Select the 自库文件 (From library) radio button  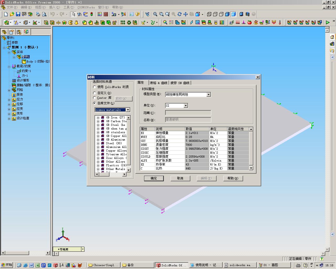coord(94,103)
